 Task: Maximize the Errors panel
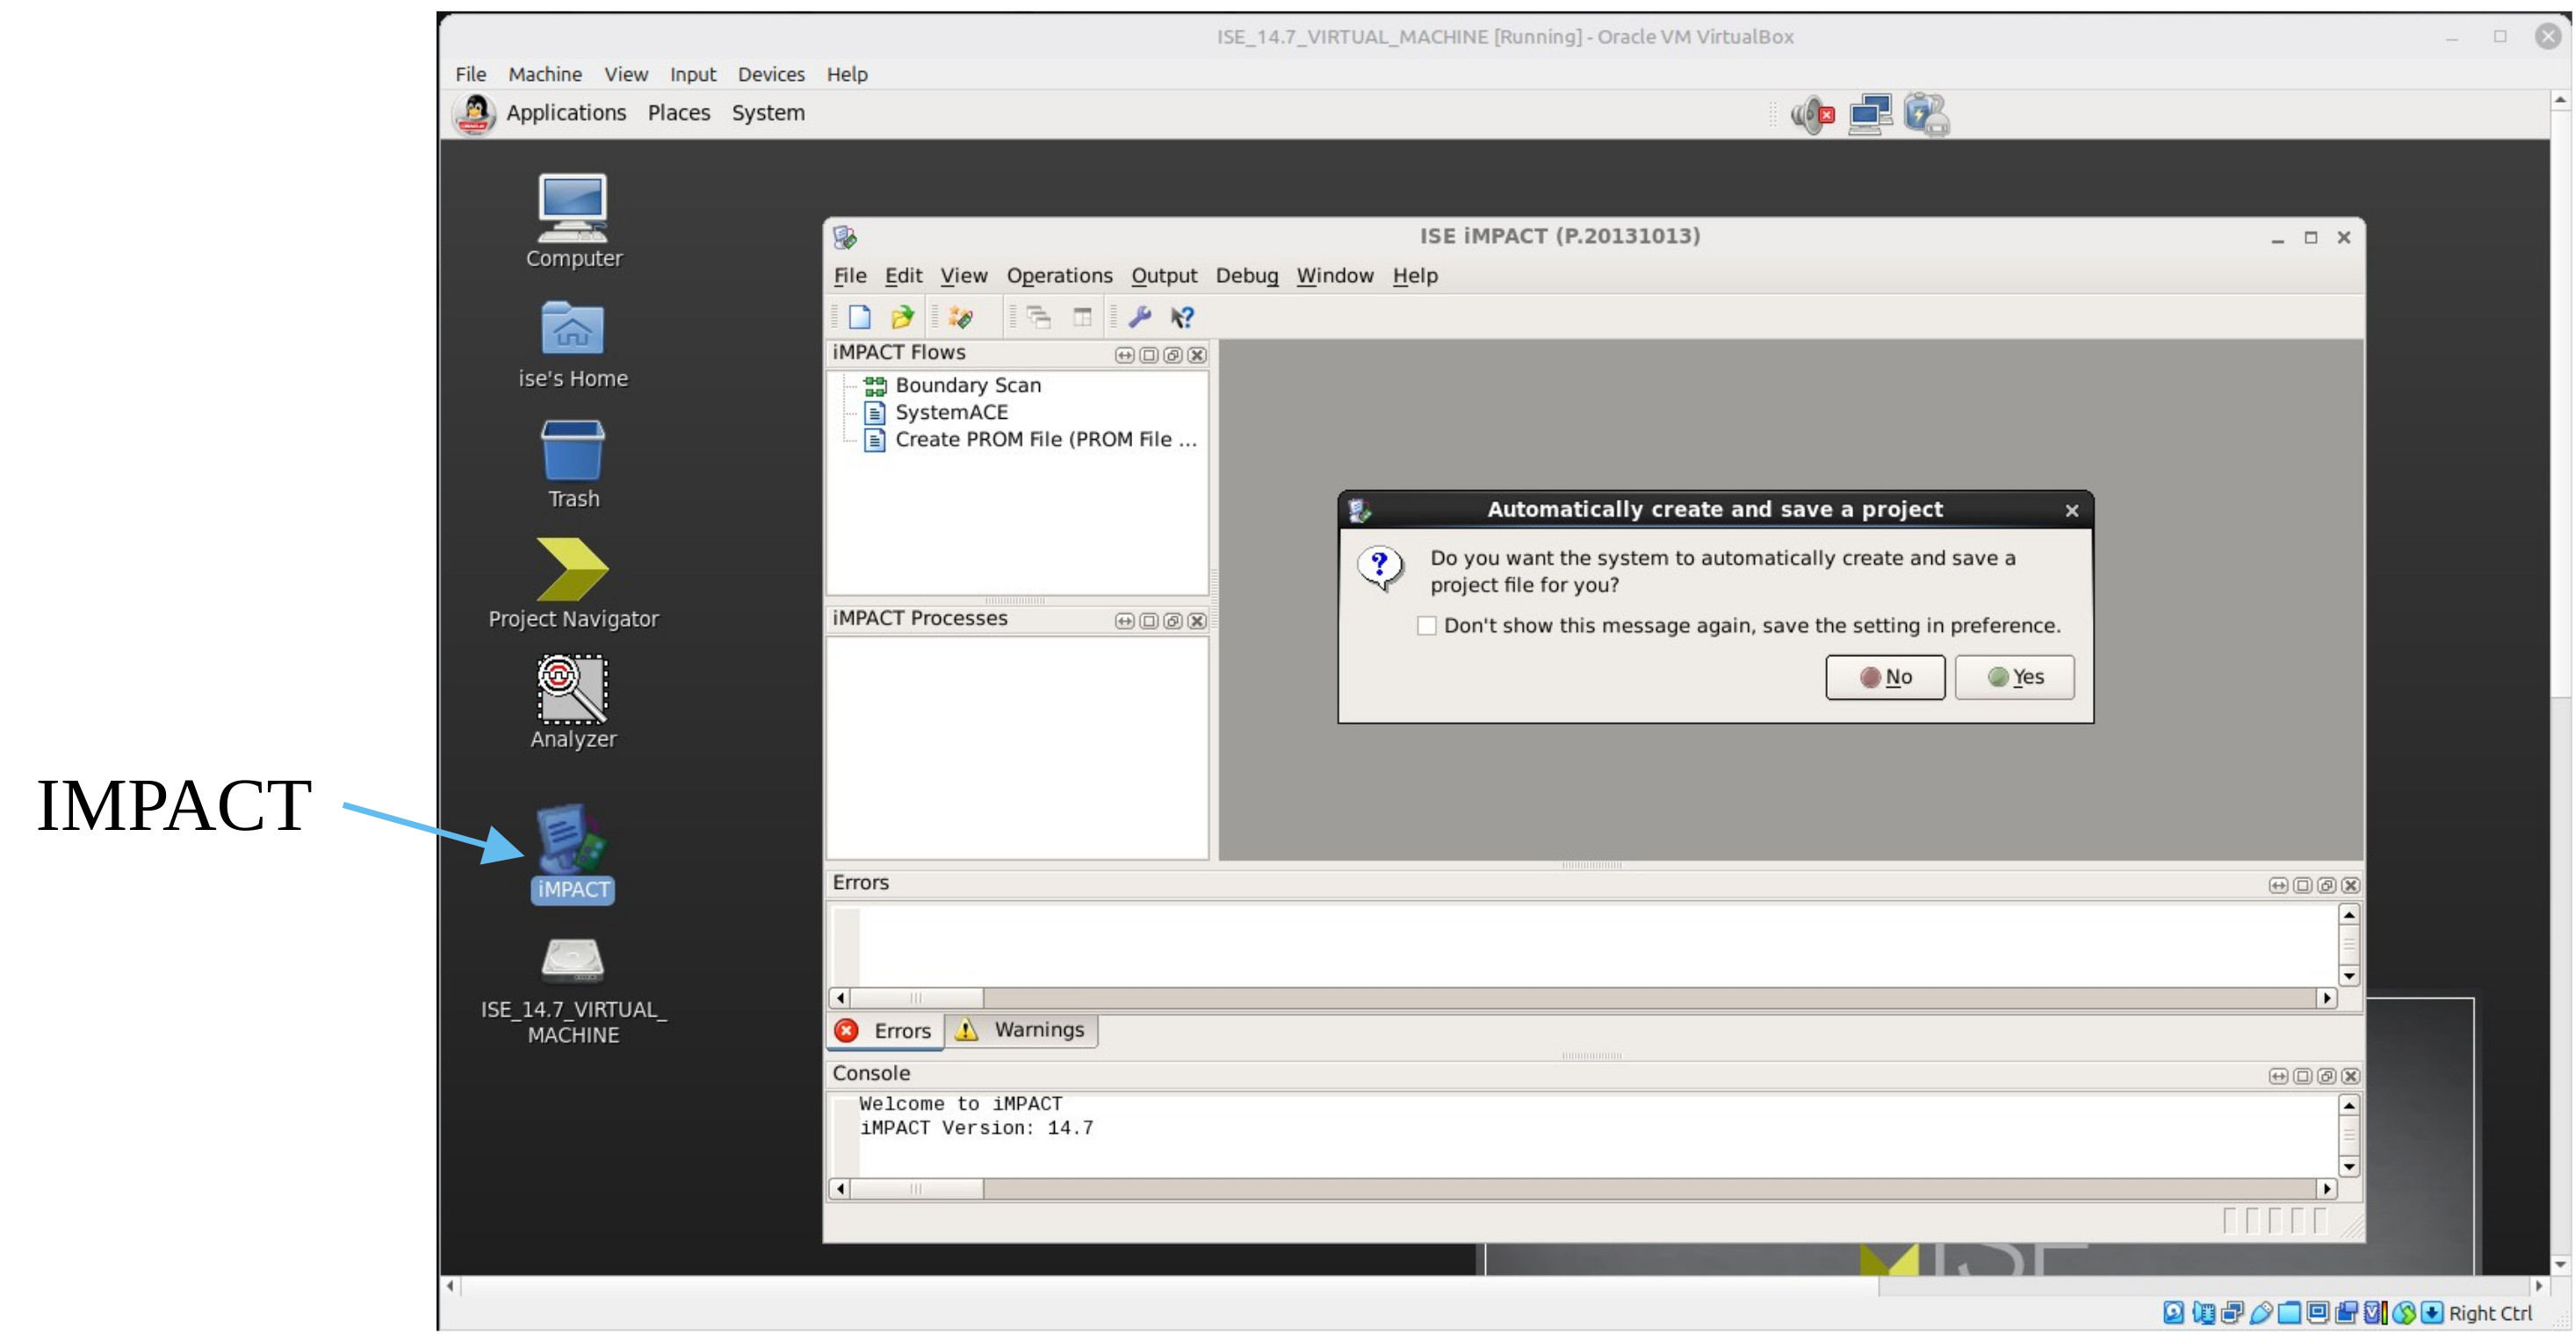click(2302, 885)
